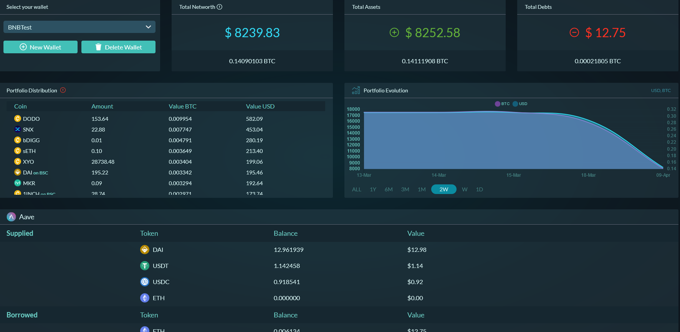Click the net worth value $ 8239.83
Viewport: 680px width, 332px height.
pos(252,33)
